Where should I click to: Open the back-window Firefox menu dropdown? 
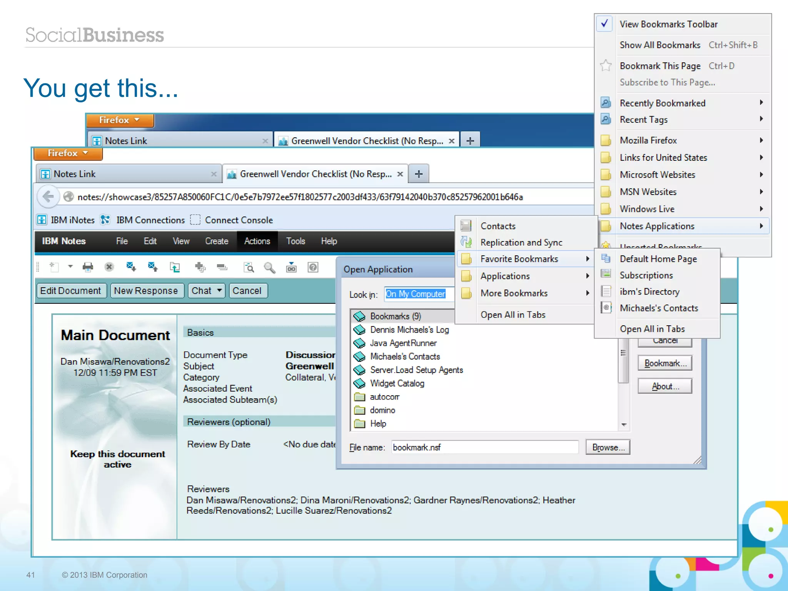pyautogui.click(x=120, y=120)
